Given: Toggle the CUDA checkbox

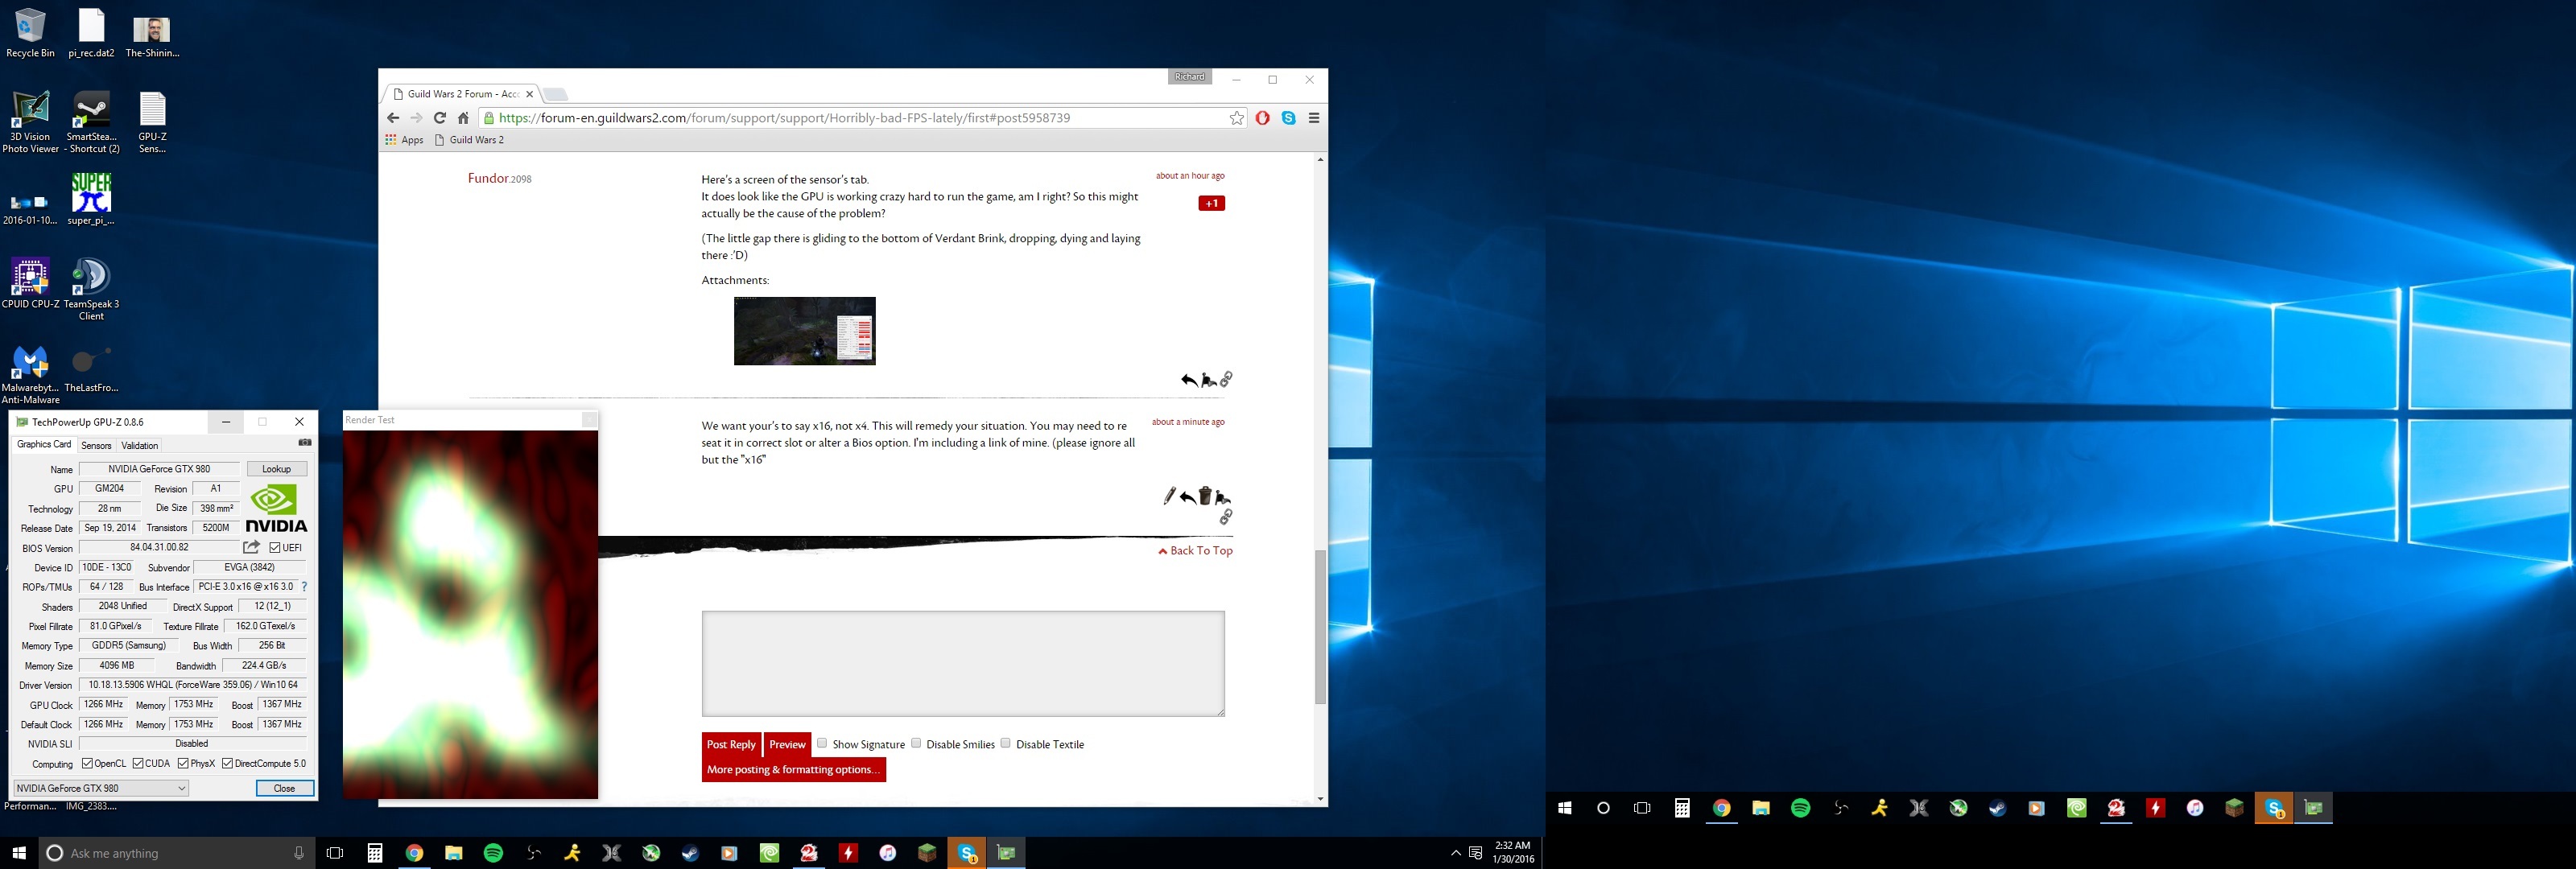Looking at the screenshot, I should pyautogui.click(x=138, y=764).
